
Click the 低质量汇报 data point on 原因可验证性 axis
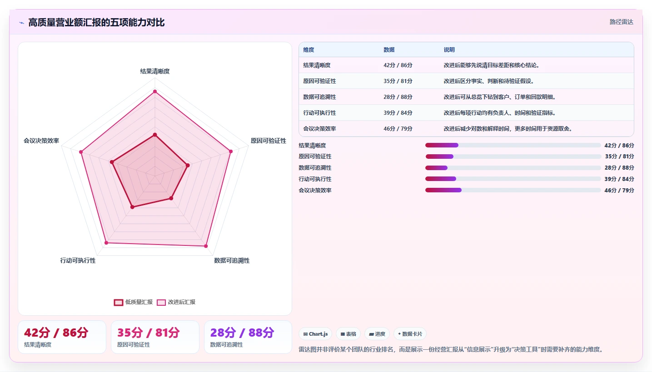point(188,166)
